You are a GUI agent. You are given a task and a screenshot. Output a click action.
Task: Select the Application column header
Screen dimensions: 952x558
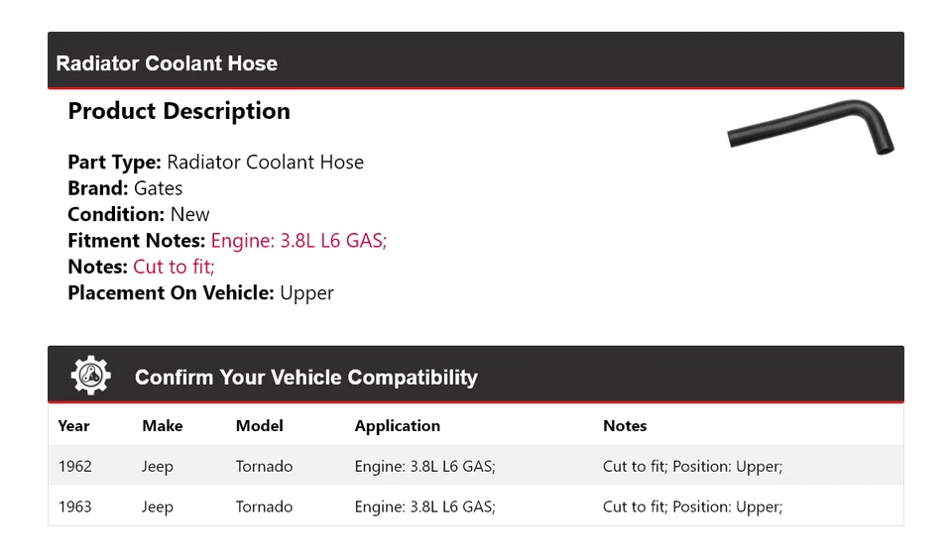[x=397, y=426]
